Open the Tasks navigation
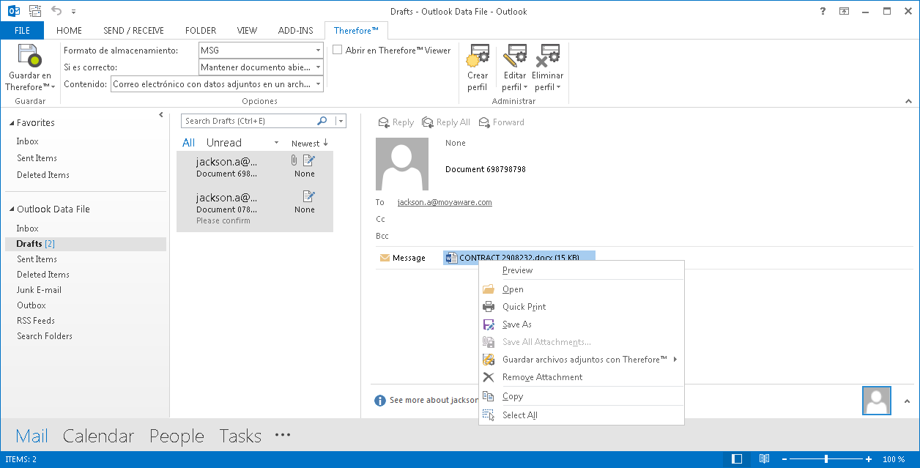The image size is (920, 468). tap(240, 437)
